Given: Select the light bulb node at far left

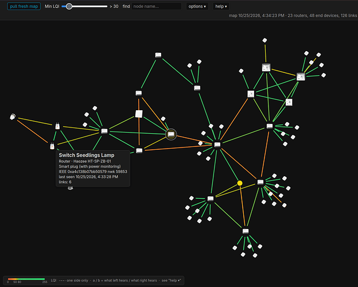Looking at the screenshot, I should pos(13,117).
